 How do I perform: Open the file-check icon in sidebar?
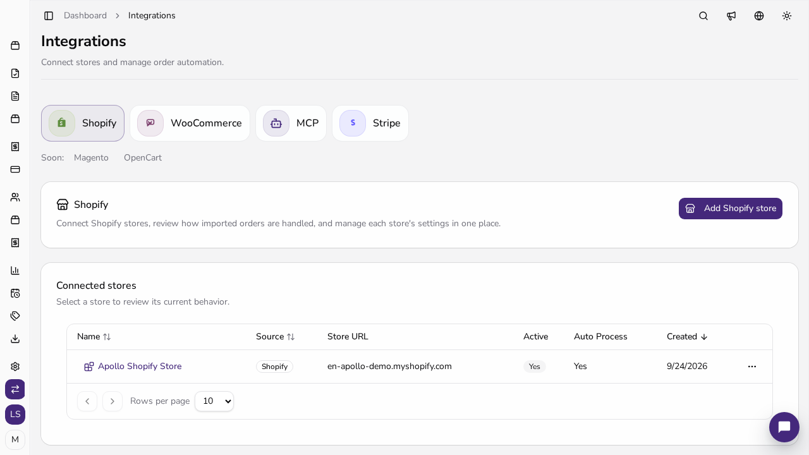tap(15, 73)
